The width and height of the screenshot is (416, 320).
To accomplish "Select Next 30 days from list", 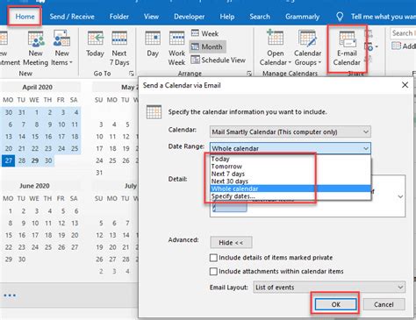I will point(230,181).
